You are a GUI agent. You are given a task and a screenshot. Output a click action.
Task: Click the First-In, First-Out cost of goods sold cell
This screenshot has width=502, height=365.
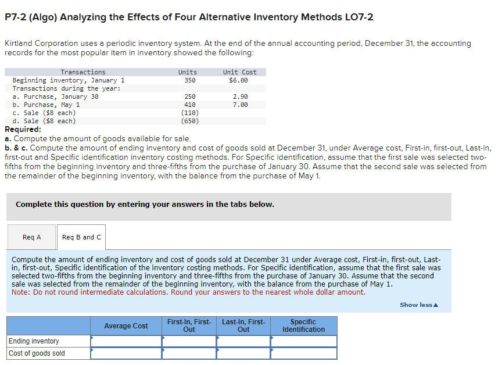click(189, 353)
